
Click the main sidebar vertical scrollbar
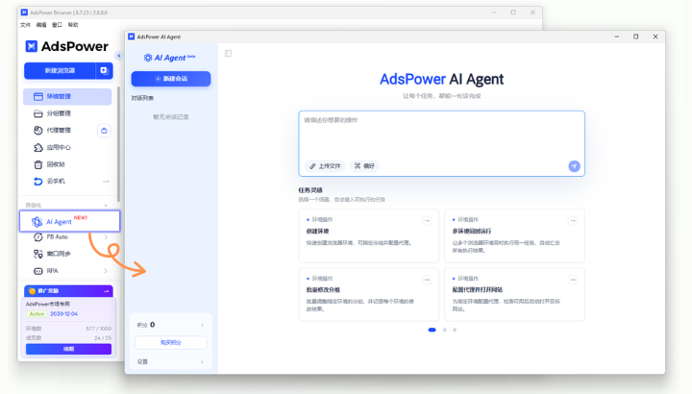tap(118, 144)
